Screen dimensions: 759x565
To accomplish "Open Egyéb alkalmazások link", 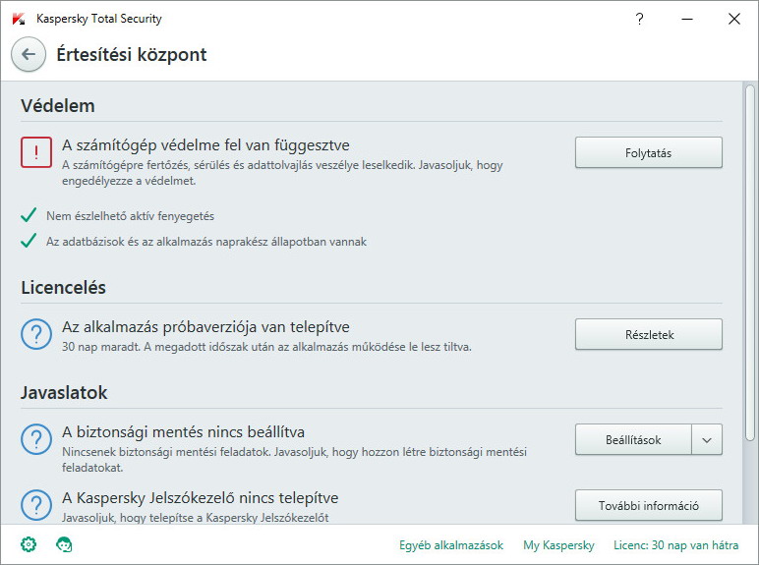I will click(x=451, y=545).
